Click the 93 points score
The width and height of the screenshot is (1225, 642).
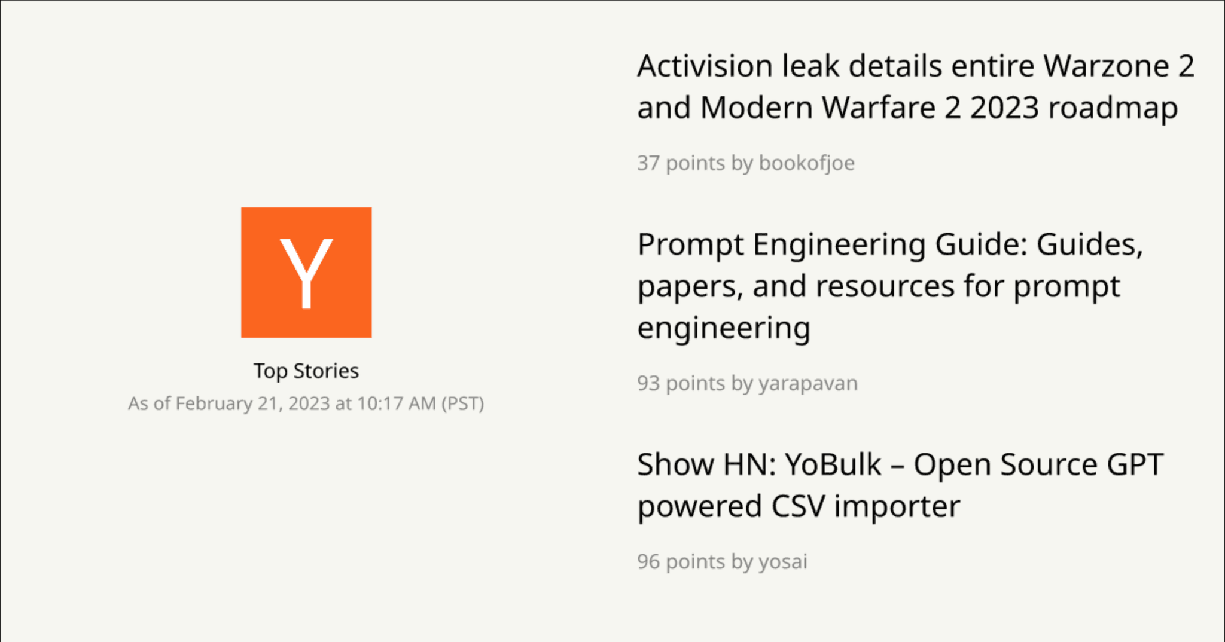681,383
